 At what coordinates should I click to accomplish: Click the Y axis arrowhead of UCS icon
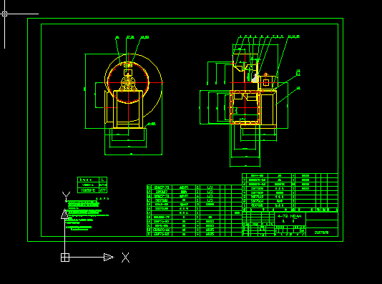pyautogui.click(x=64, y=214)
